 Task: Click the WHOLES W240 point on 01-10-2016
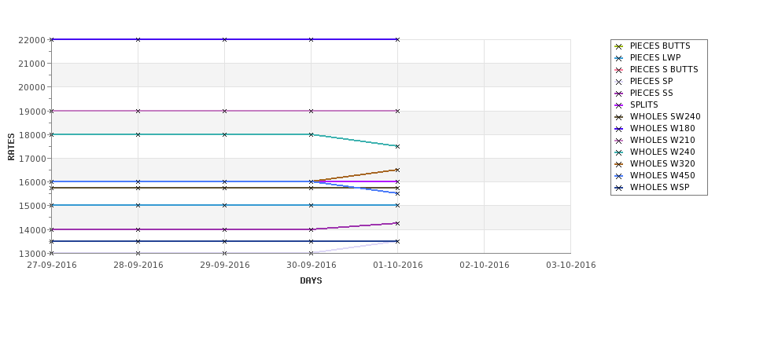(397, 147)
